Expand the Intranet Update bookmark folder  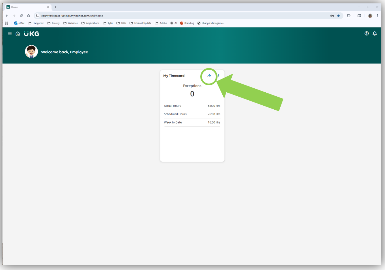pos(140,23)
